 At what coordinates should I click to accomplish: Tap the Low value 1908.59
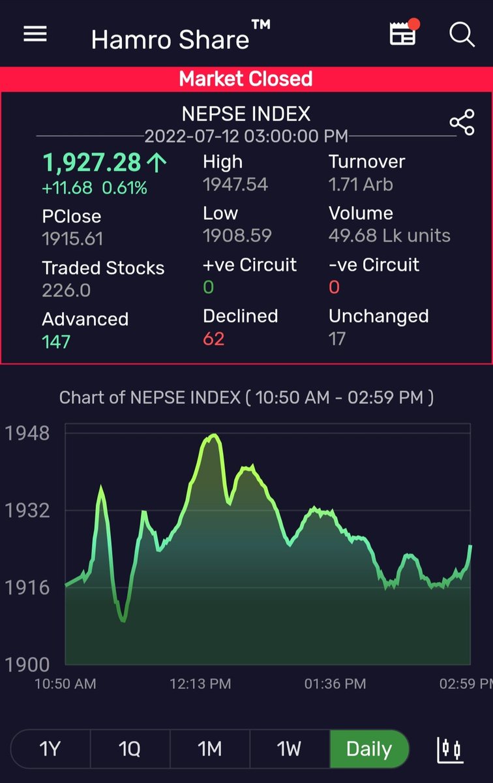237,236
